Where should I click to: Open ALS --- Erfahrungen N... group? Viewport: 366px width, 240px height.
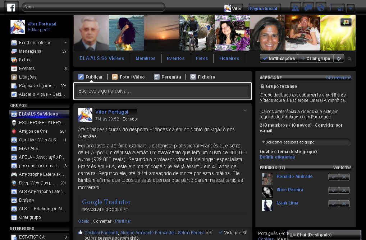pos(40,209)
